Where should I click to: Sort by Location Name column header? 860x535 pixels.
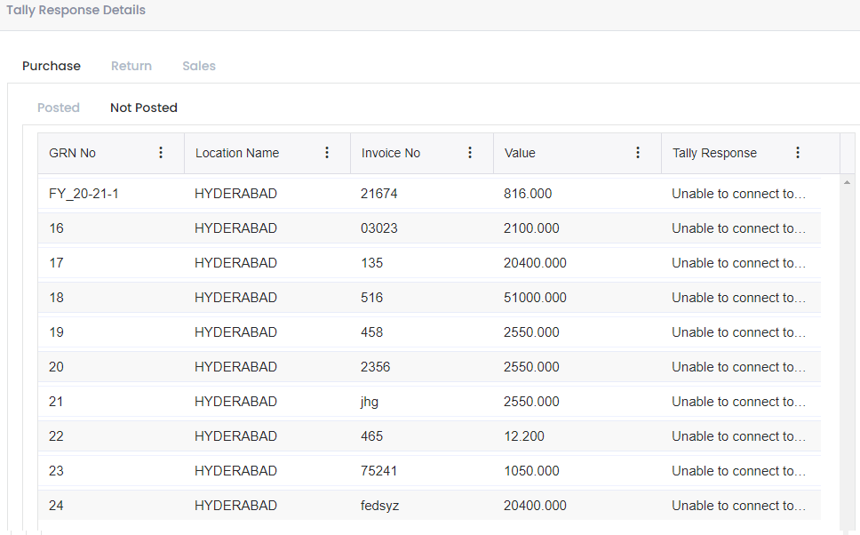[x=237, y=153]
